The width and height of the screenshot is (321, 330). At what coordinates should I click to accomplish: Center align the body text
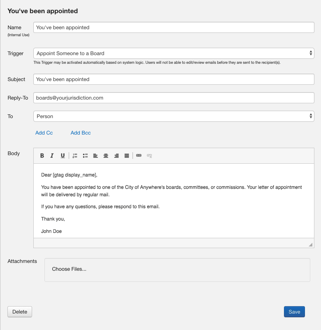(106, 156)
